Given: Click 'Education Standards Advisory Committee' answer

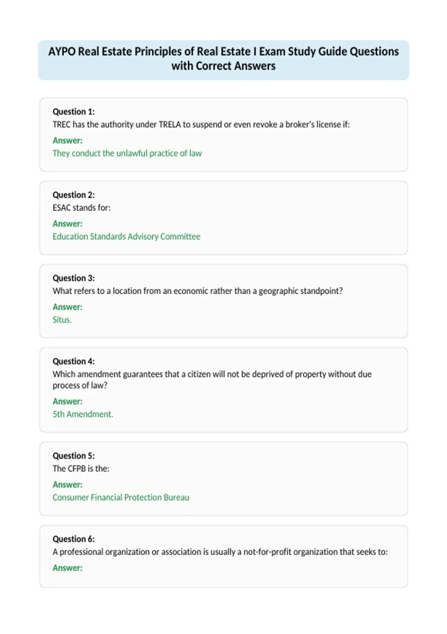Looking at the screenshot, I should (126, 236).
